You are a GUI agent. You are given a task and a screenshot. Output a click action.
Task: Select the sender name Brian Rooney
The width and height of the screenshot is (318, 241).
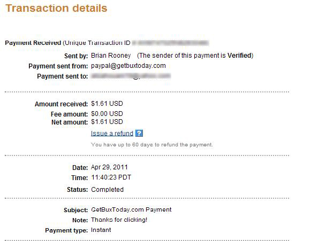coord(111,56)
